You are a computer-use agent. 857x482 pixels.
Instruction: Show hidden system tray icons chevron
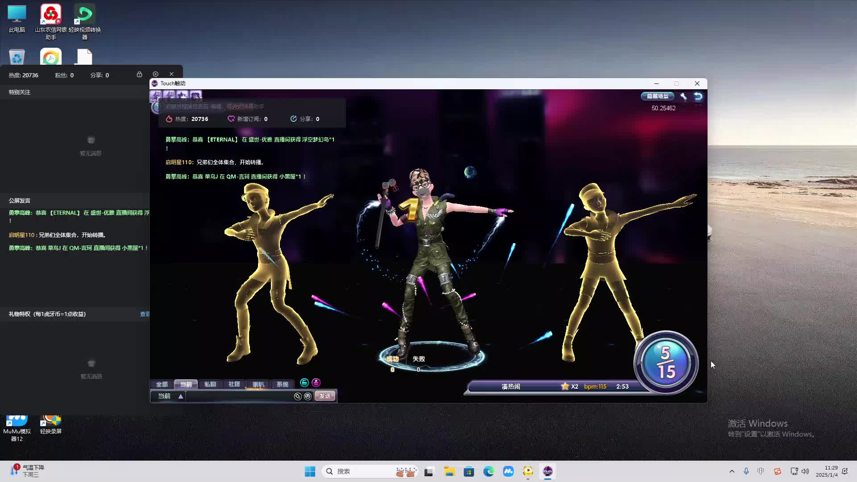click(732, 471)
